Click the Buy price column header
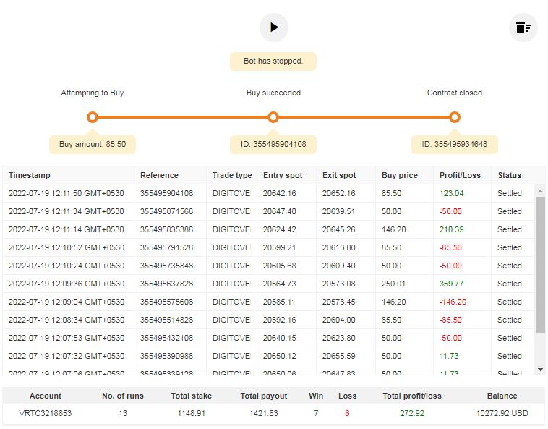This screenshot has height=429, width=548. pos(399,175)
